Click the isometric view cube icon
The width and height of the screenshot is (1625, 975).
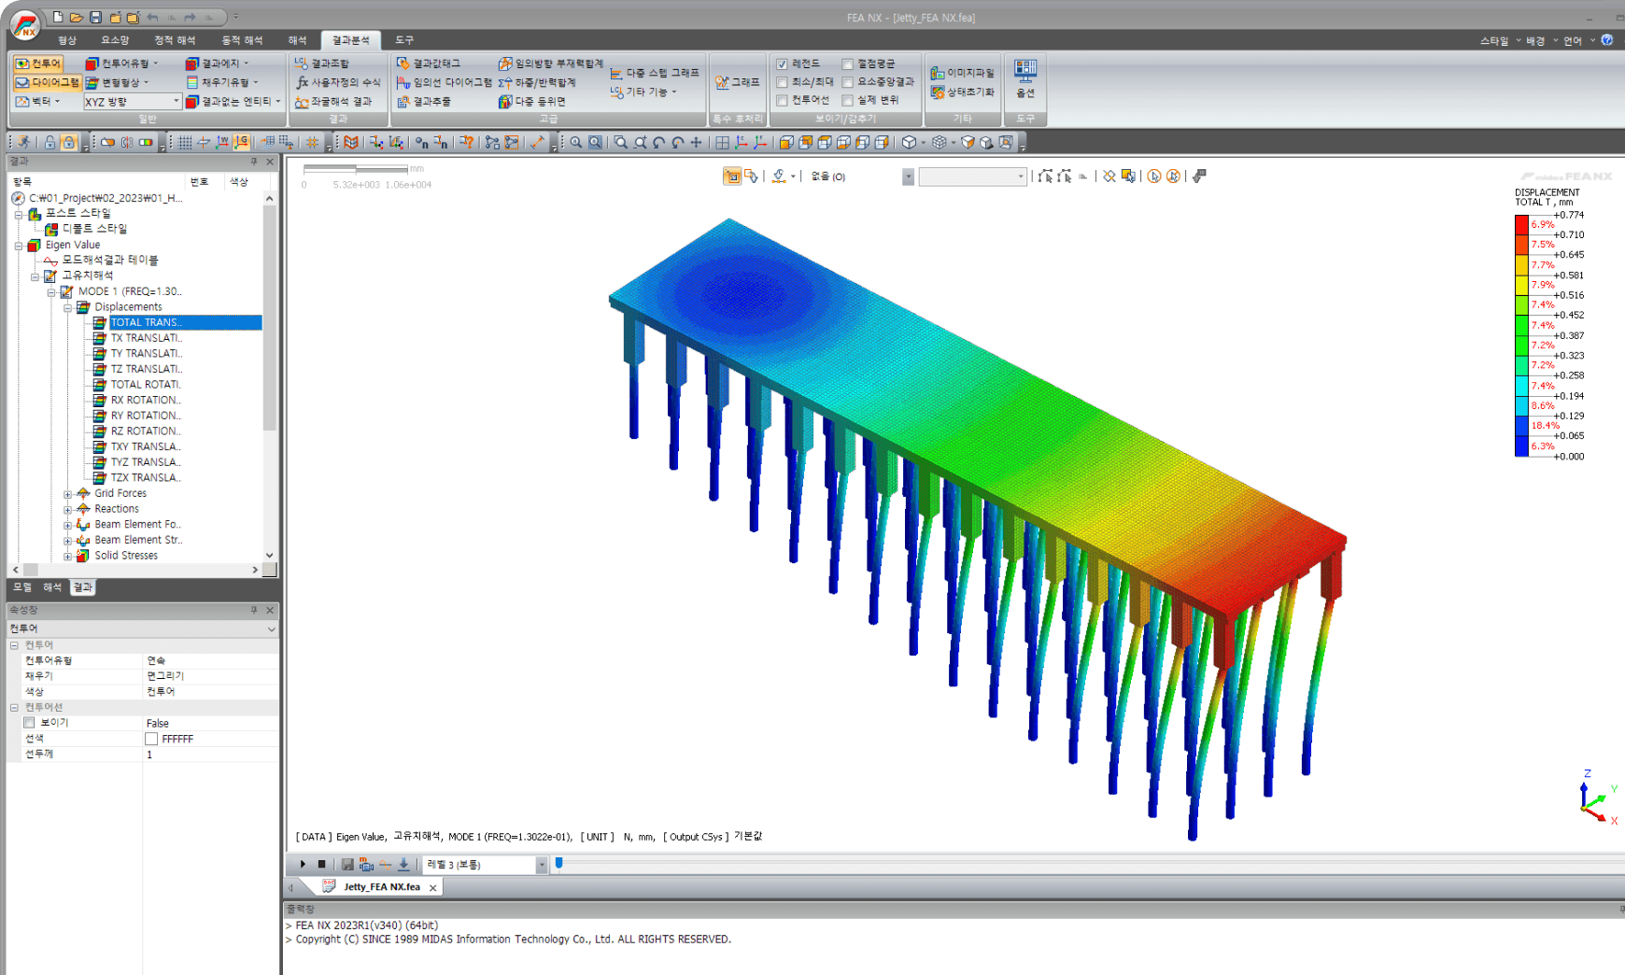(x=909, y=143)
